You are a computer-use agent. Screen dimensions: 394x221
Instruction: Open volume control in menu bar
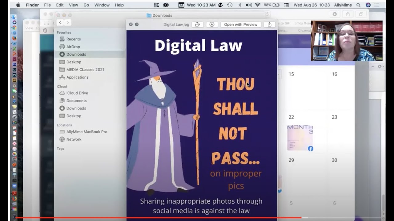click(x=249, y=5)
